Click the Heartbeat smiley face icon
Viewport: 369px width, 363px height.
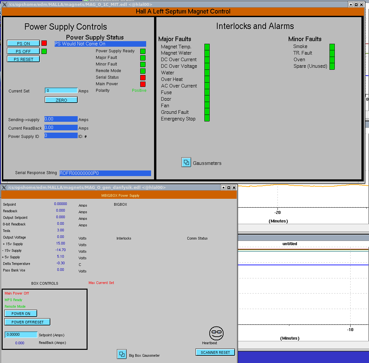[x=216, y=333]
